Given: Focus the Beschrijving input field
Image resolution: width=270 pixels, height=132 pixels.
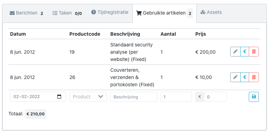Looking at the screenshot, I should point(134,97).
